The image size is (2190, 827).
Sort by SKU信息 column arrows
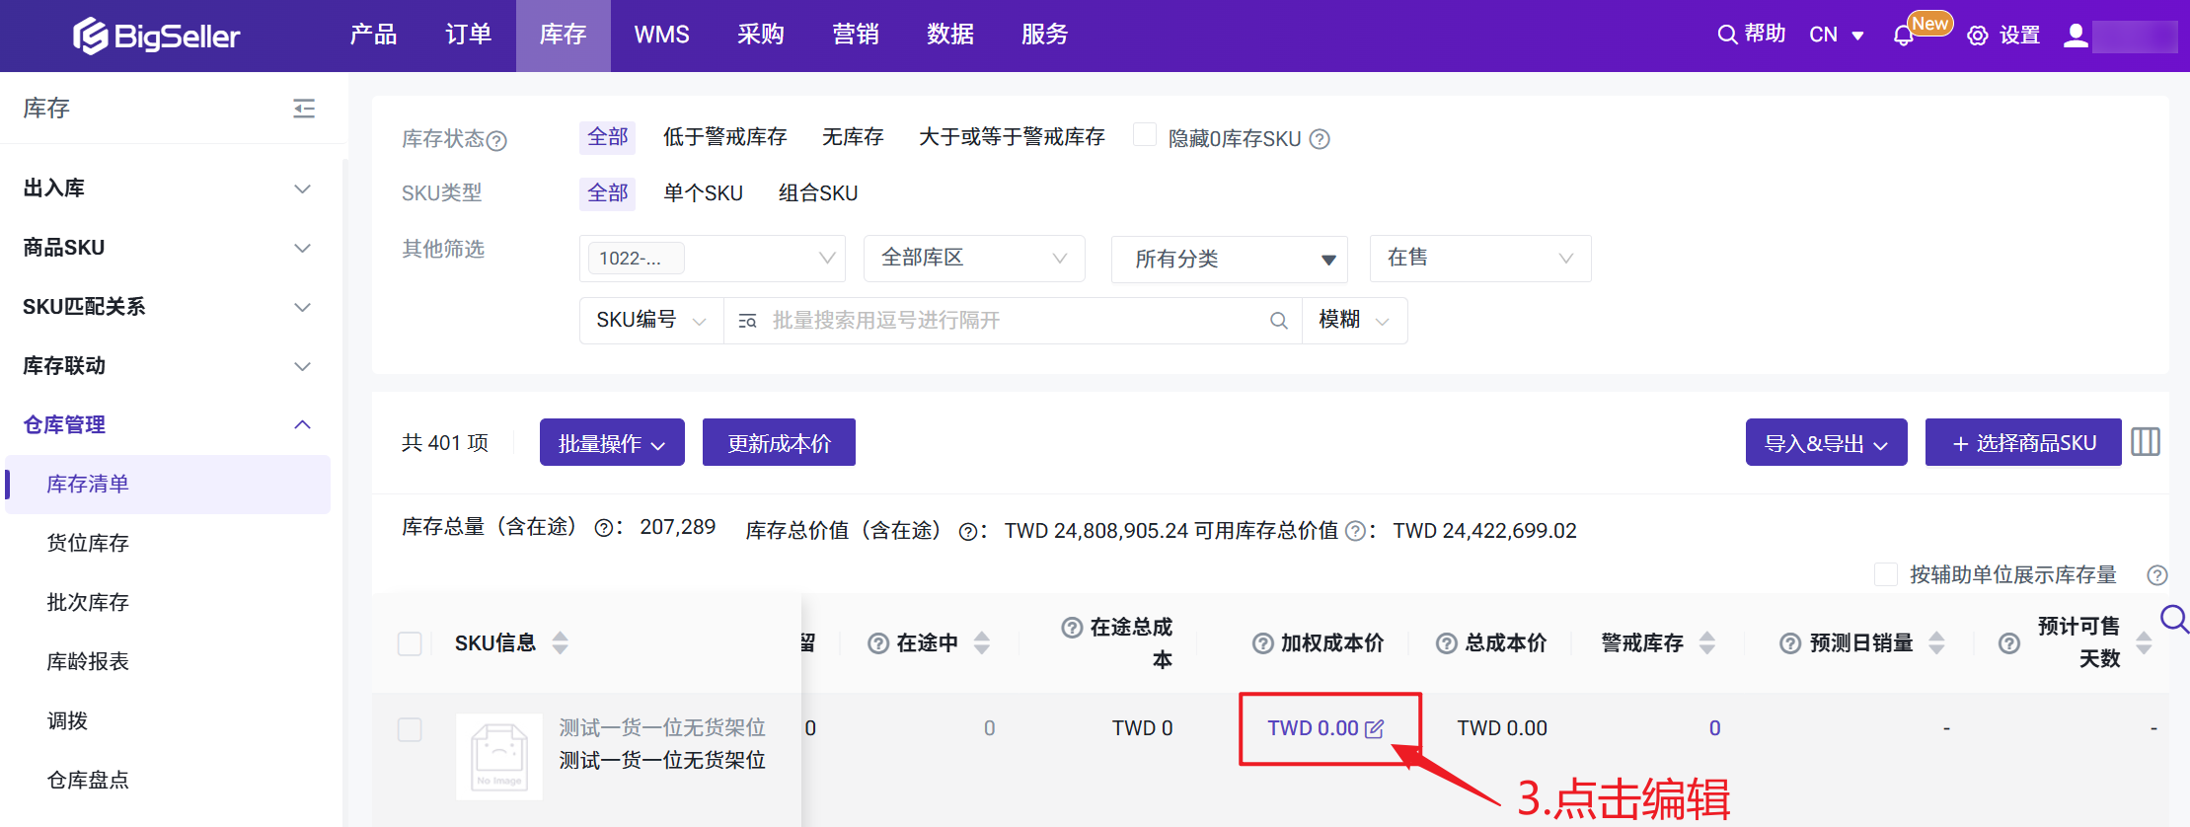click(x=561, y=643)
